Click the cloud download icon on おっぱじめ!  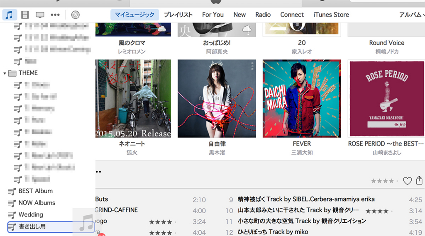coord(247,29)
